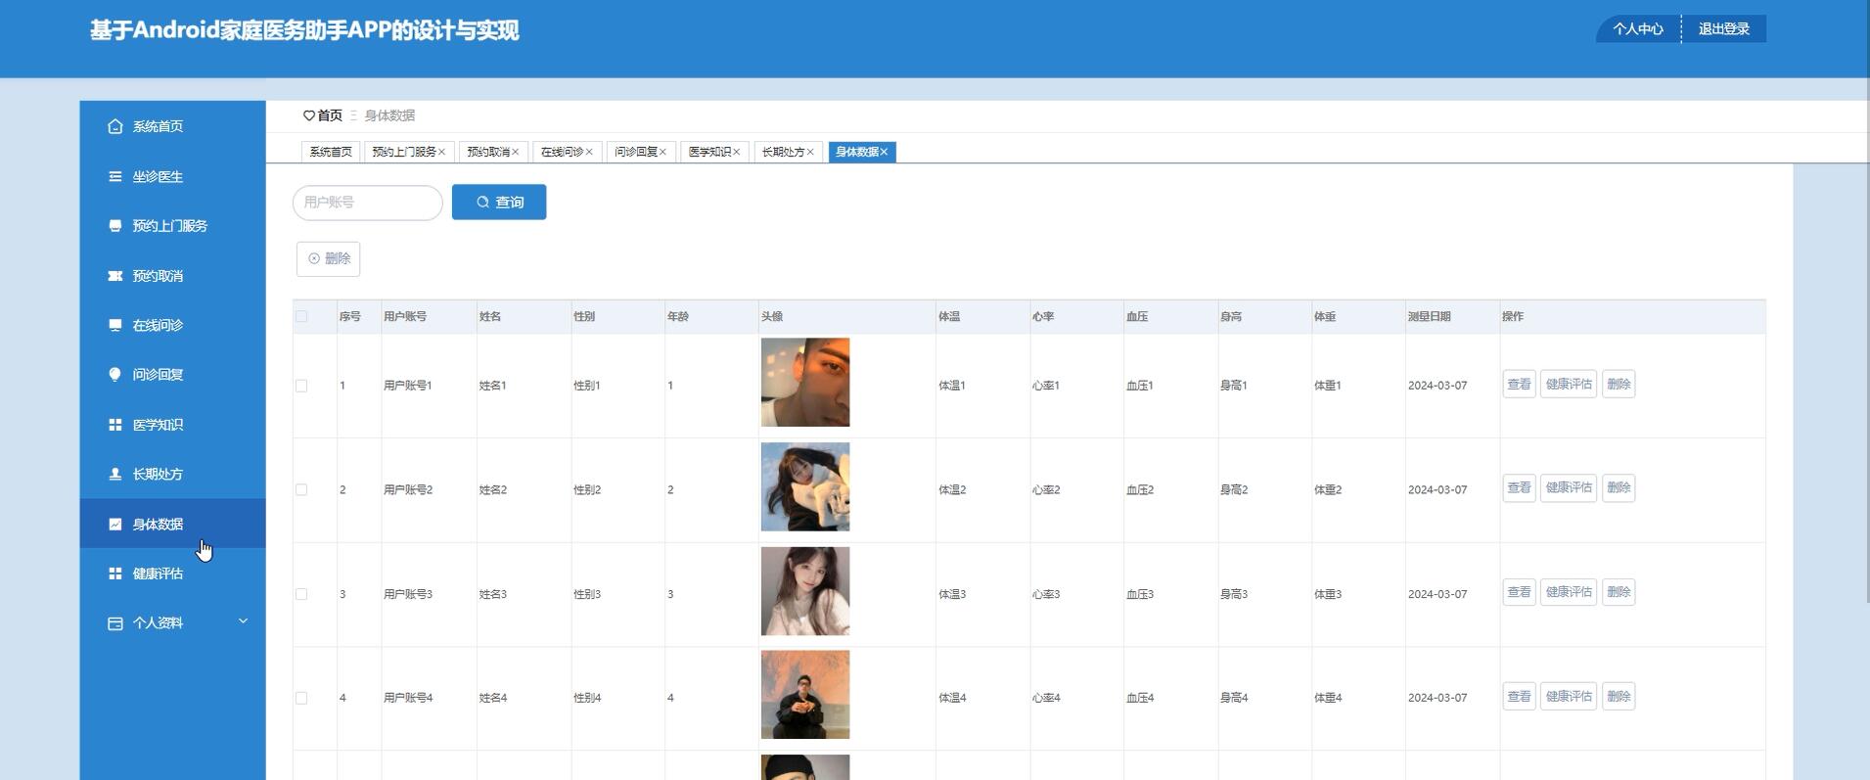The height and width of the screenshot is (780, 1870).
Task: Click the 长期处方 person icon in sidebar
Action: [115, 474]
